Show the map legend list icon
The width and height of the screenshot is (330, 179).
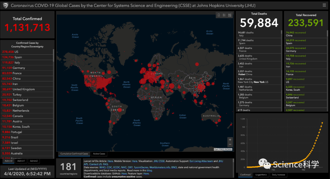[224, 15]
